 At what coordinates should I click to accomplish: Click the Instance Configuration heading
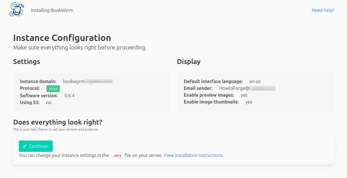(62, 38)
